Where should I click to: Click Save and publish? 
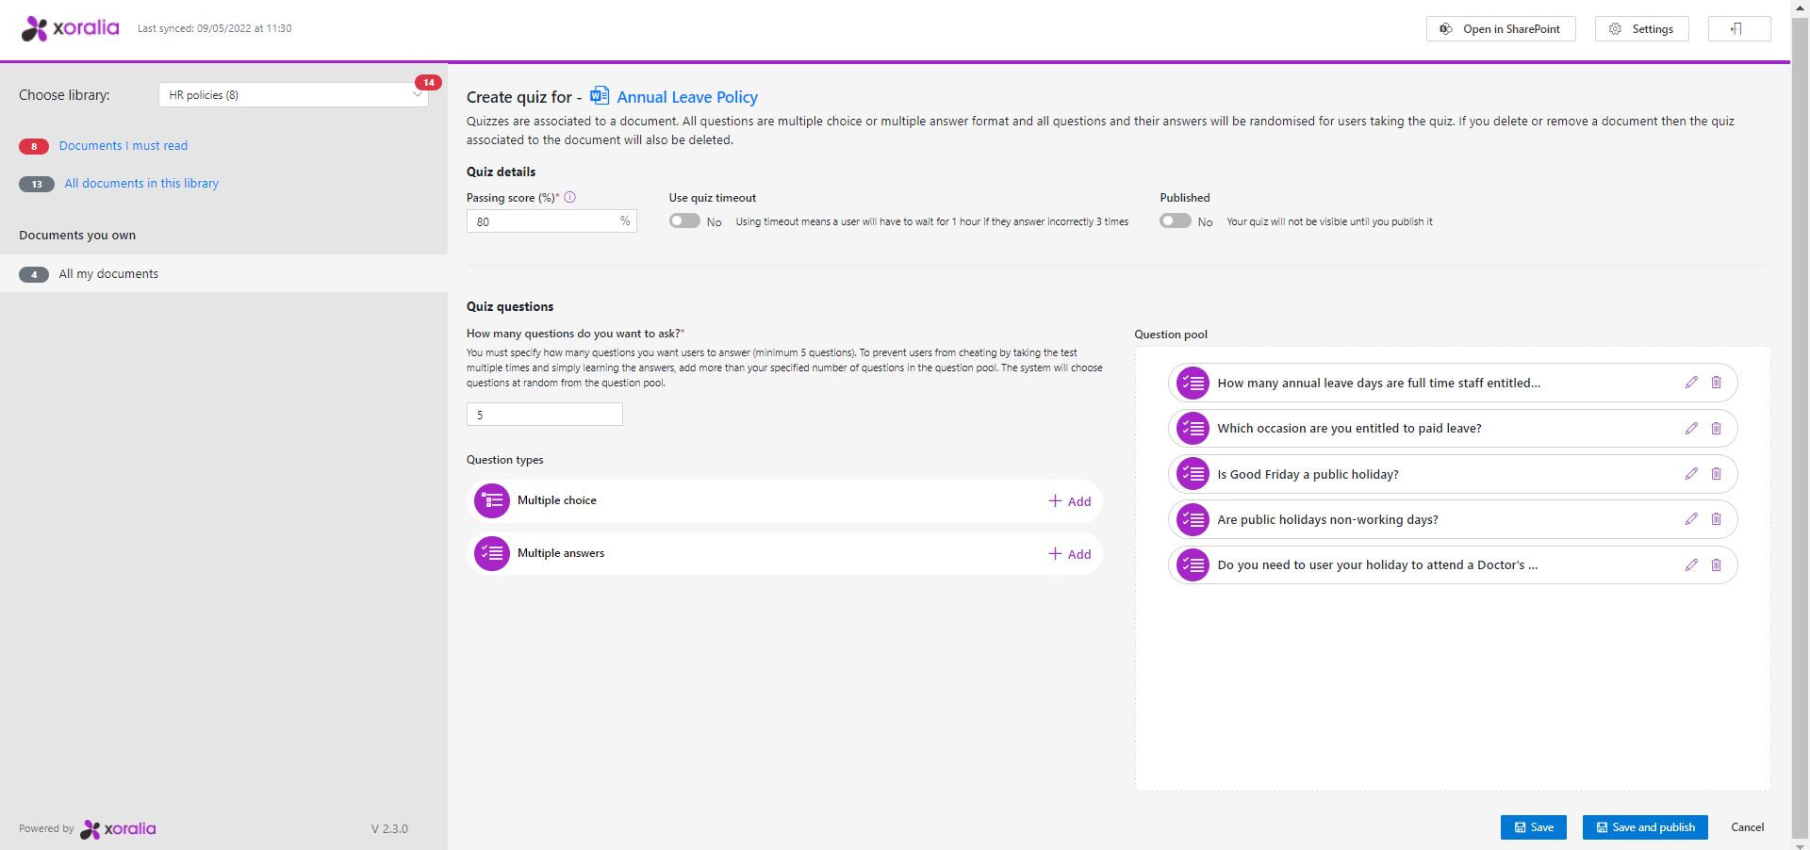[x=1645, y=827]
